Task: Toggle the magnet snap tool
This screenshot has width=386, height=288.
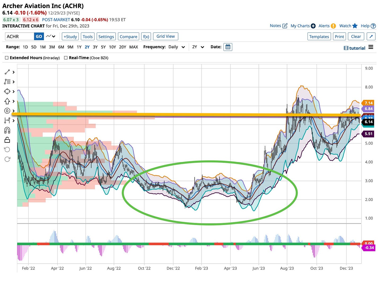Action: 7,130
